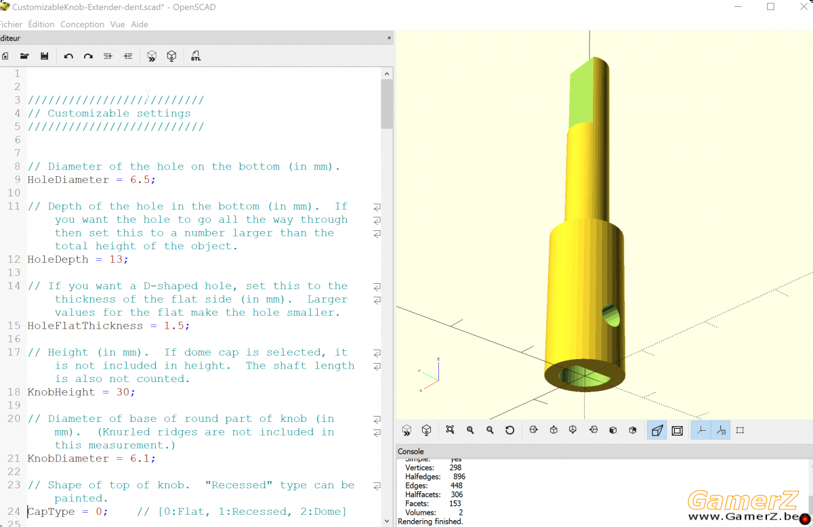This screenshot has width=813, height=527.
Task: Click the line 'KnobHeight = 30;'
Action: (x=81, y=392)
